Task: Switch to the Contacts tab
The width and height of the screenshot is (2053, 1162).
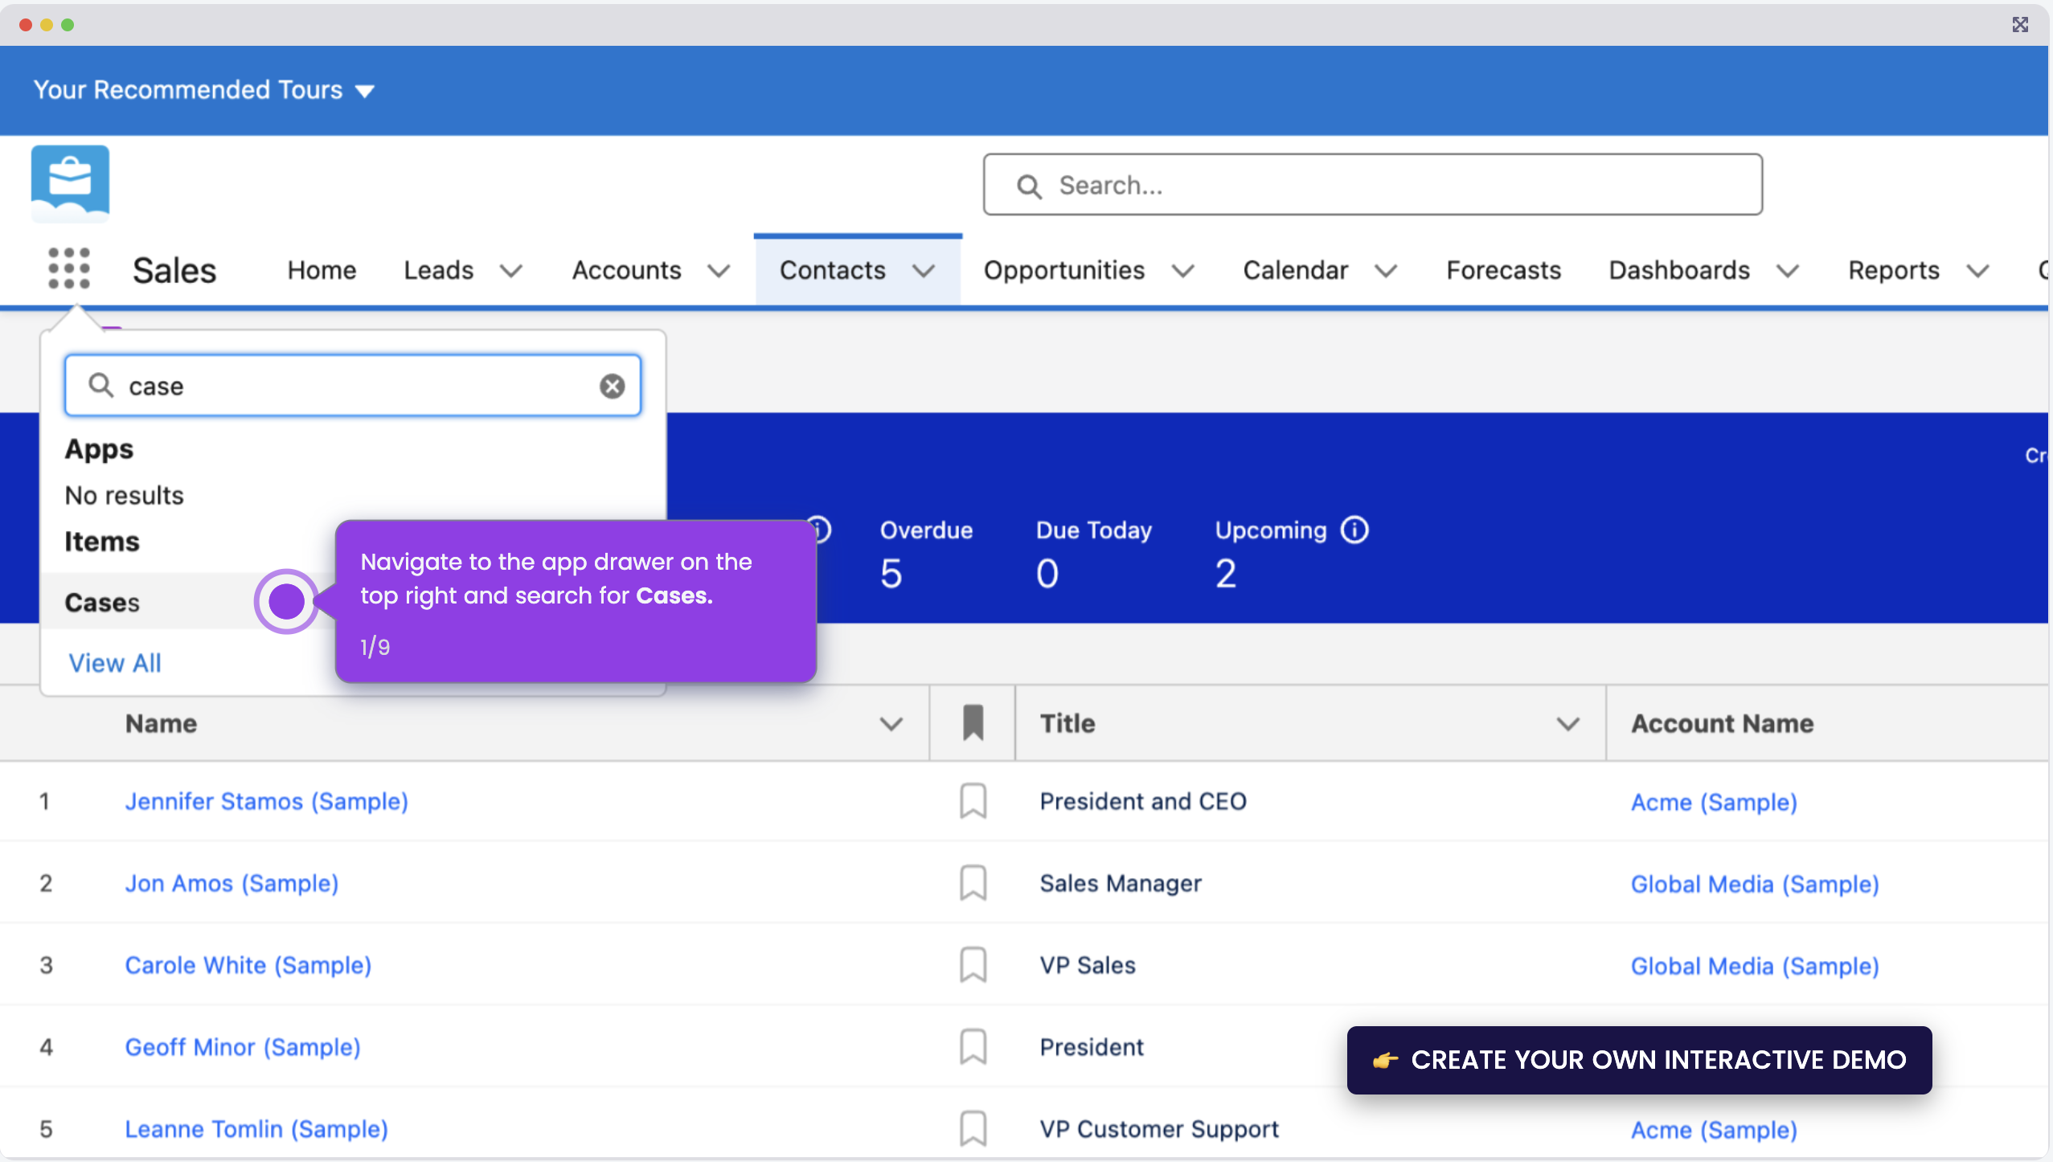Action: [x=831, y=270]
